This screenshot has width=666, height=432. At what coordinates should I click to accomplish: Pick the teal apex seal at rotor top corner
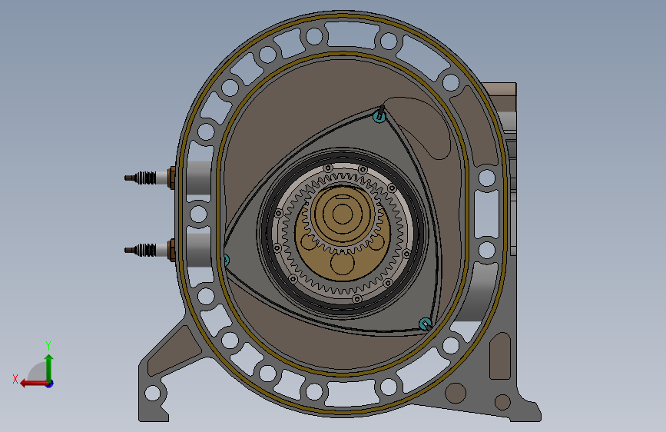pyautogui.click(x=379, y=115)
